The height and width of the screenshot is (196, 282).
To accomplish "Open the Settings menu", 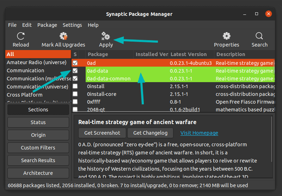I will (x=72, y=25).
